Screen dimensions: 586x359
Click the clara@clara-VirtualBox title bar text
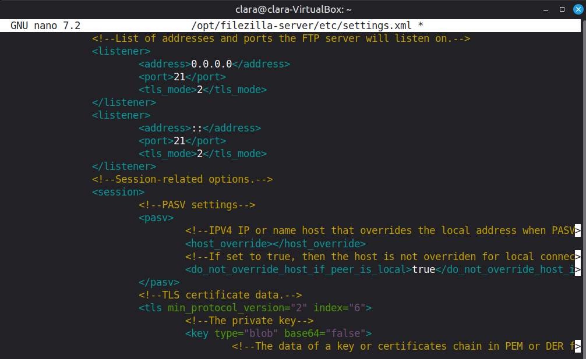[293, 9]
